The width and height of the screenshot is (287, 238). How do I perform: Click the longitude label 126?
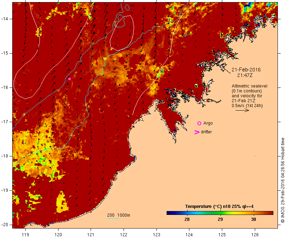click(x=255, y=235)
